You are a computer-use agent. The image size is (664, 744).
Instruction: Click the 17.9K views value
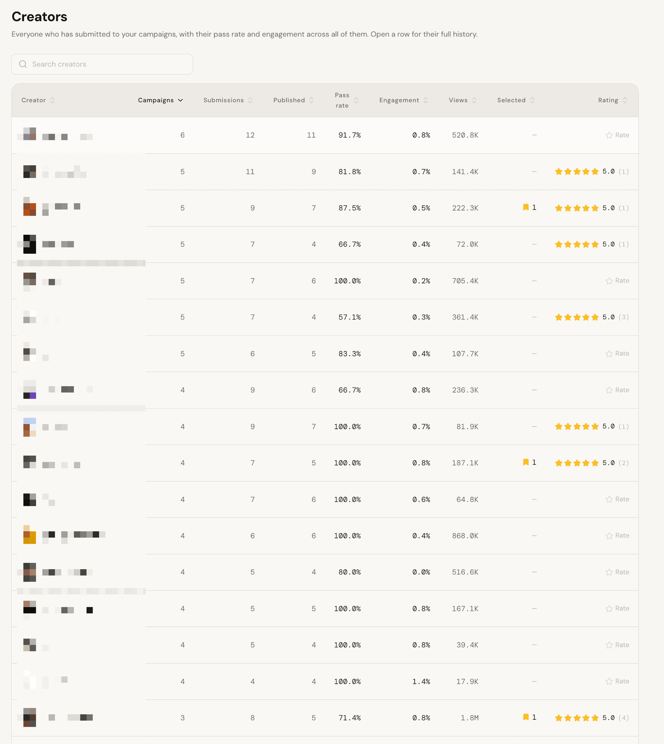tap(467, 681)
